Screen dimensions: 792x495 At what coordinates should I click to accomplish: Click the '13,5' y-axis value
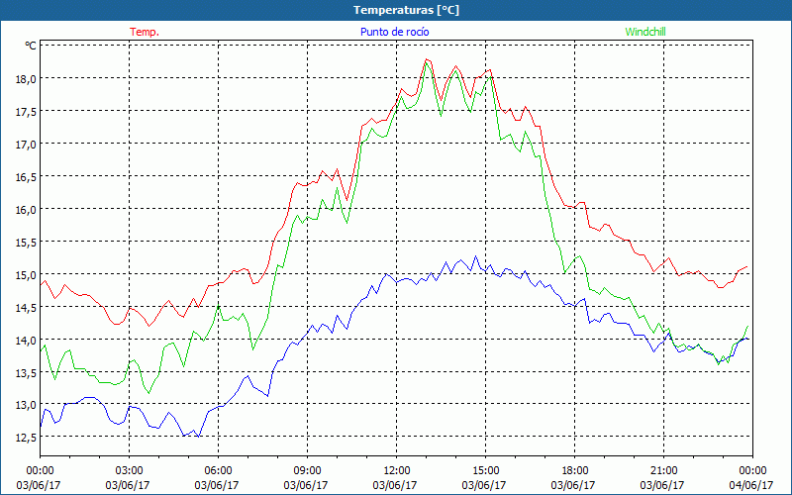(x=26, y=372)
